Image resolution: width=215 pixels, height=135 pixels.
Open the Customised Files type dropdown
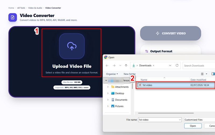[199, 120]
